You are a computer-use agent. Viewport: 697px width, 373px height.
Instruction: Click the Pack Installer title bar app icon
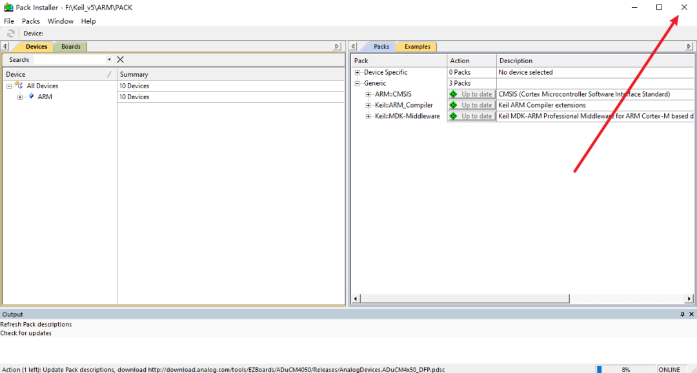tap(8, 7)
